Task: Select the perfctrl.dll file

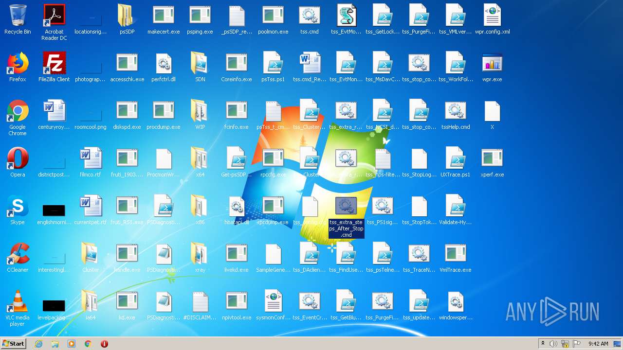Action: (x=164, y=67)
